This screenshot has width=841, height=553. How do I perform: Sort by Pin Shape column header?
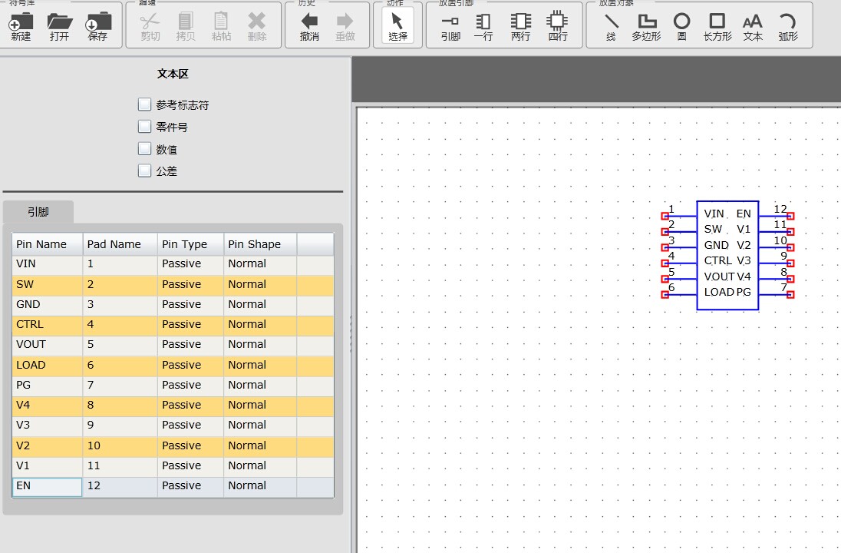(260, 244)
